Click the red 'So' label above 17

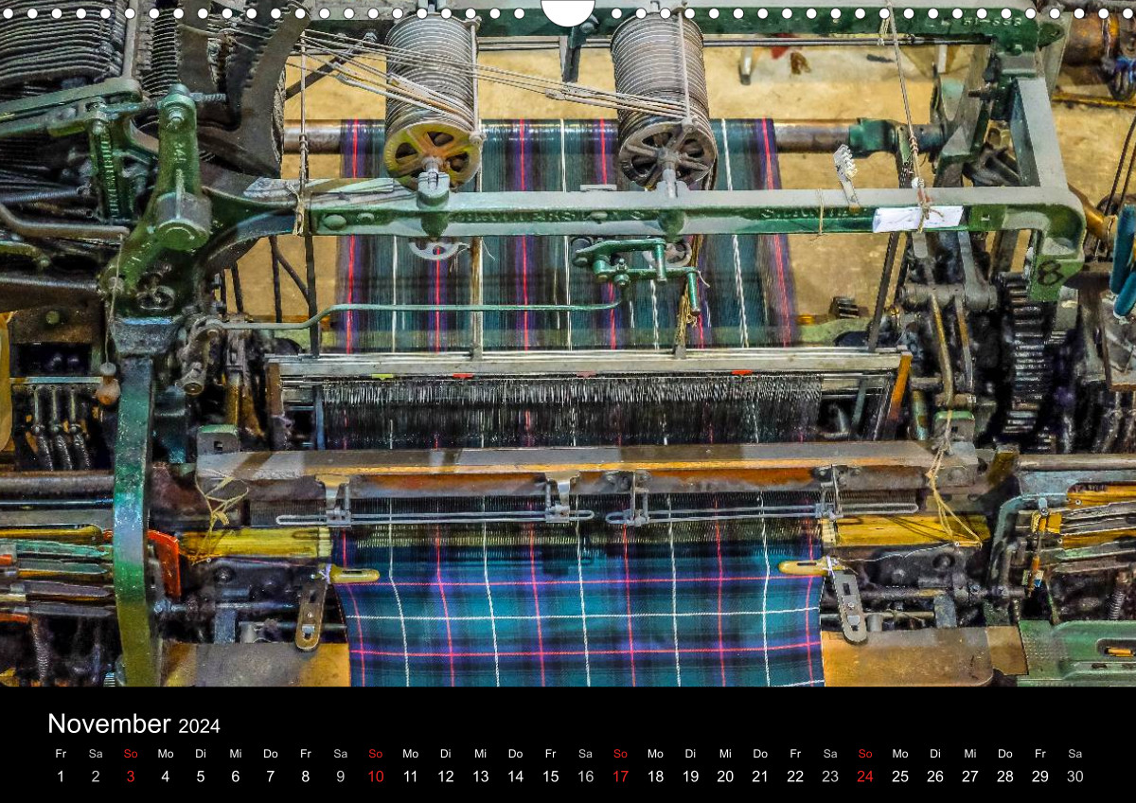pos(621,754)
